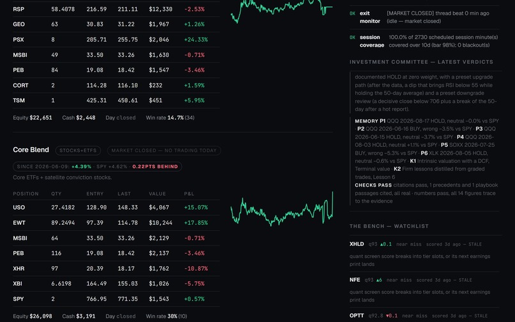
Task: Click the Cash $2,448 summary figure
Action: click(x=79, y=118)
